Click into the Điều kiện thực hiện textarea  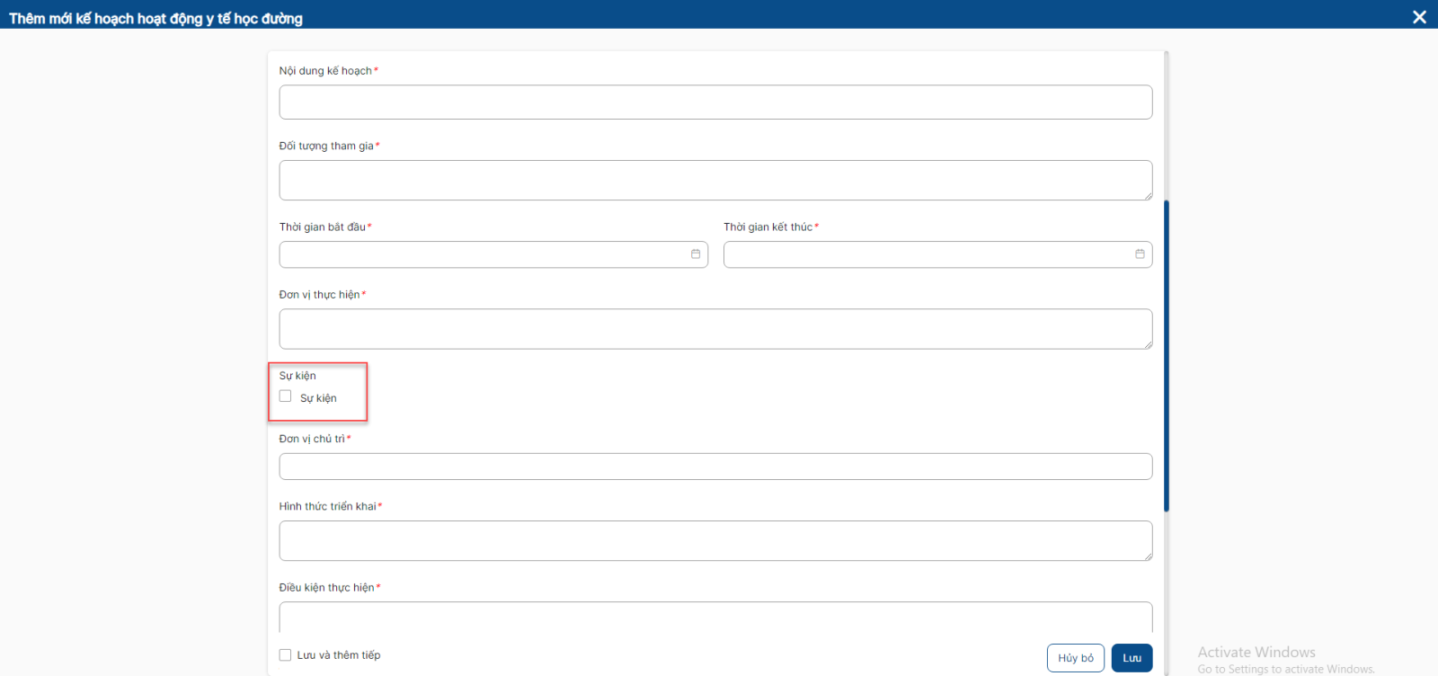[715, 618]
